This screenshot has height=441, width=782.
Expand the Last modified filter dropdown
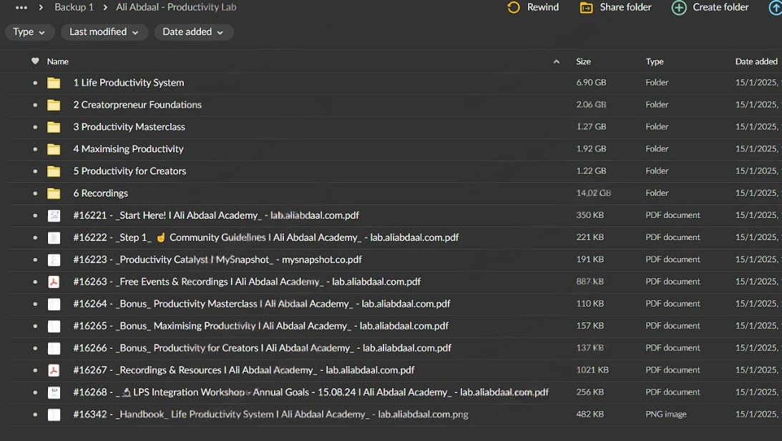point(104,32)
